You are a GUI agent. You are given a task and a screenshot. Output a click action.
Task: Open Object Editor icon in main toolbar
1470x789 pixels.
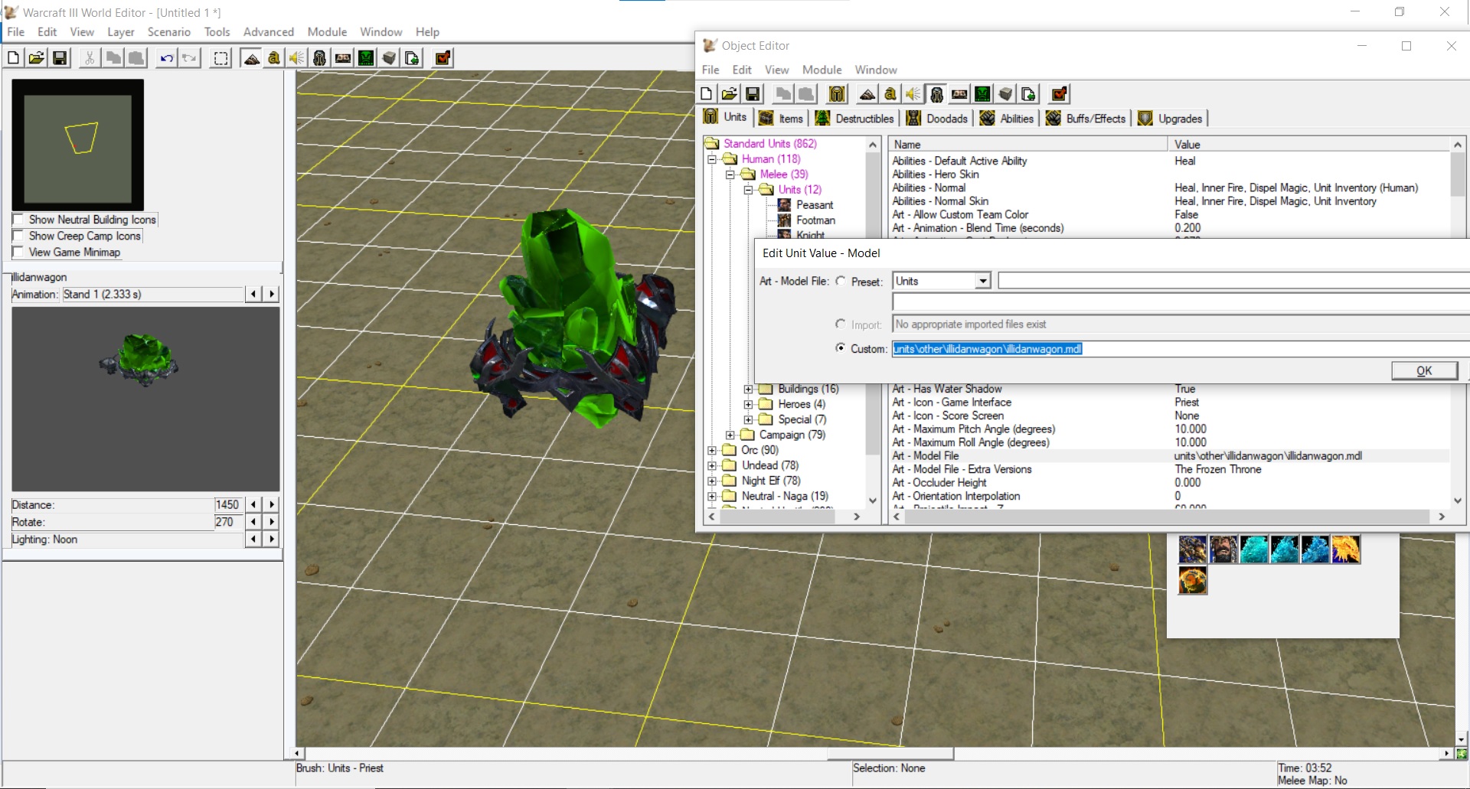(x=320, y=58)
